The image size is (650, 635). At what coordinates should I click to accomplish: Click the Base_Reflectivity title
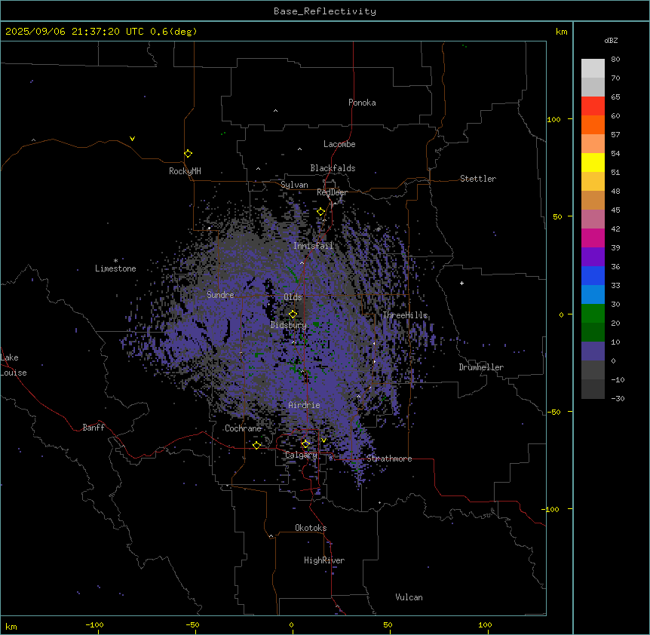tap(325, 11)
